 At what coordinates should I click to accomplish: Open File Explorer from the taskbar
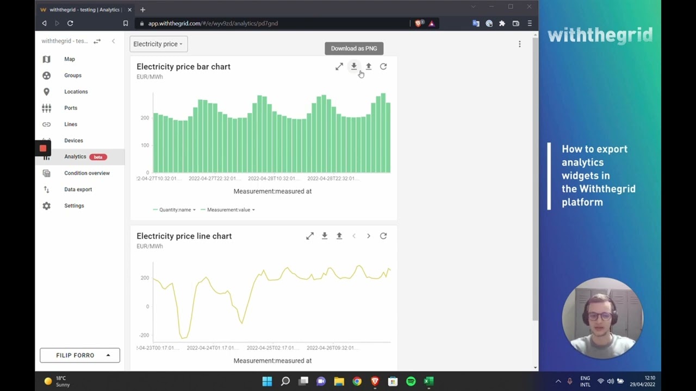[339, 381]
